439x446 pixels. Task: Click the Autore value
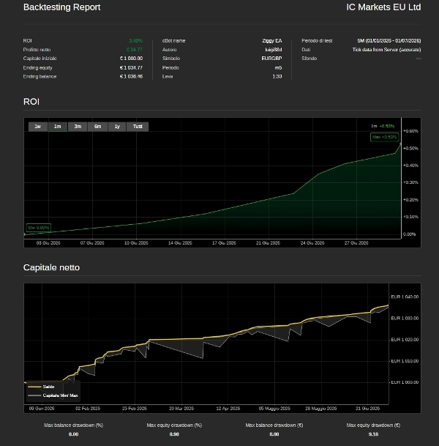coord(274,50)
